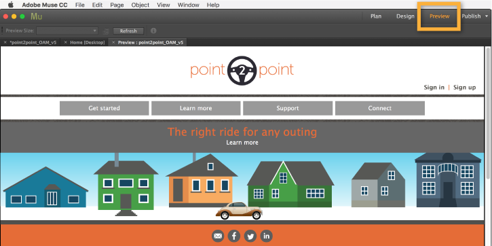Click the vertical scrollbar on the right

[x=488, y=146]
